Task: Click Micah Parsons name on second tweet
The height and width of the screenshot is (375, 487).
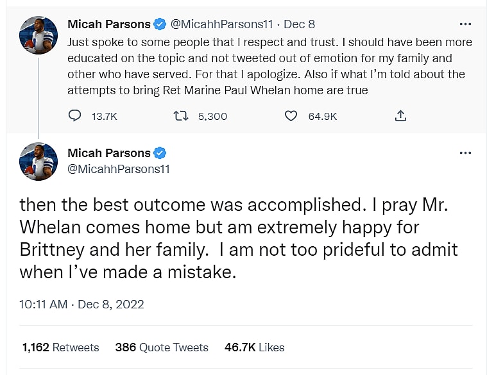Action: 109,153
